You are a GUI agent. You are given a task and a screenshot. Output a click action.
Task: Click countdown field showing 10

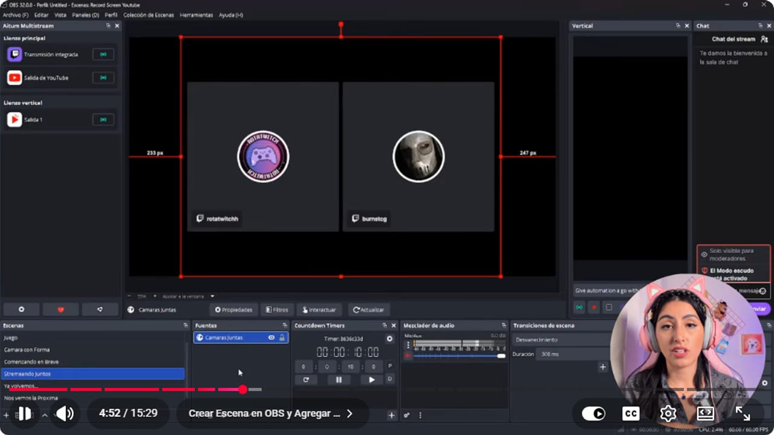[x=351, y=367]
